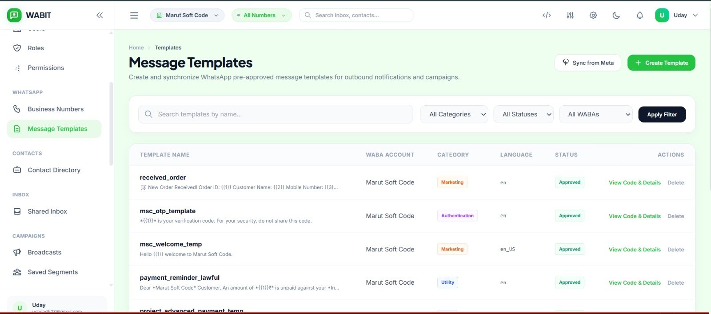Click the Saved Segments people icon
The image size is (711, 314).
click(17, 272)
